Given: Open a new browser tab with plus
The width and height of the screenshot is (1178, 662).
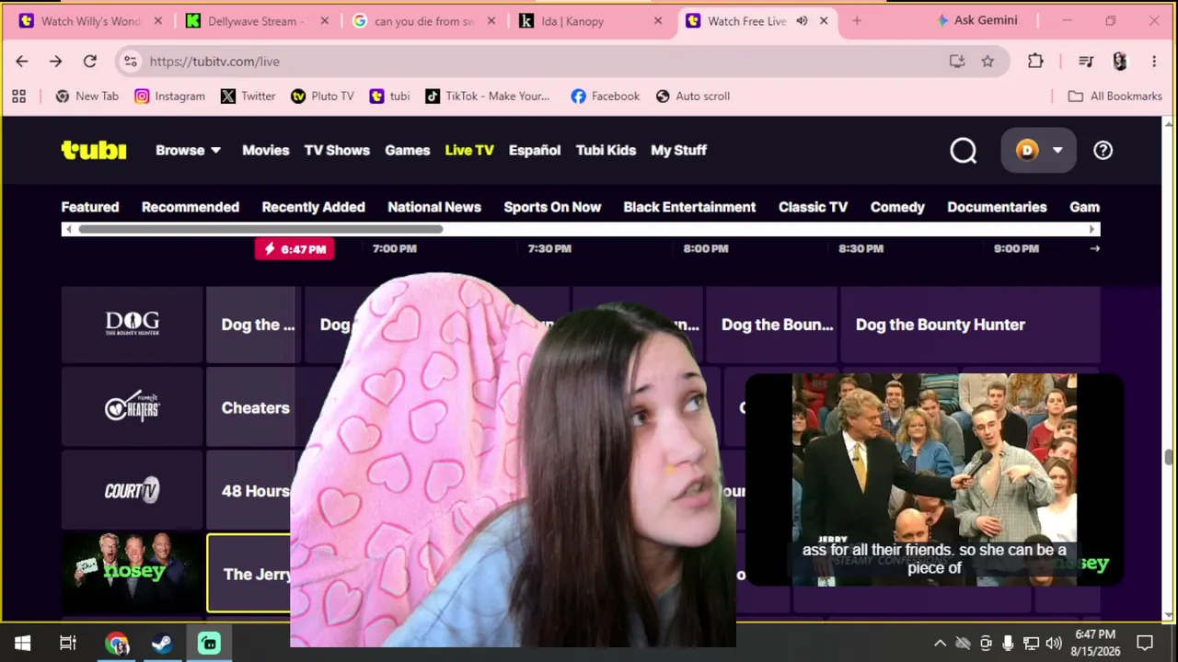Looking at the screenshot, I should click(x=857, y=21).
